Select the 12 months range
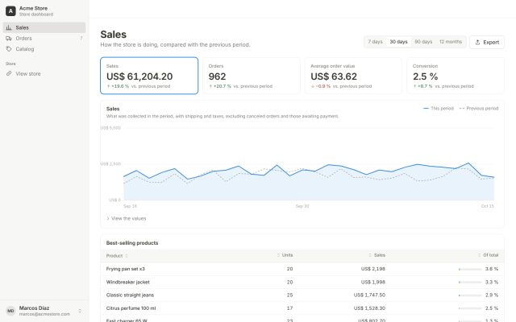Screen dimensions: 516x322 coord(451,42)
